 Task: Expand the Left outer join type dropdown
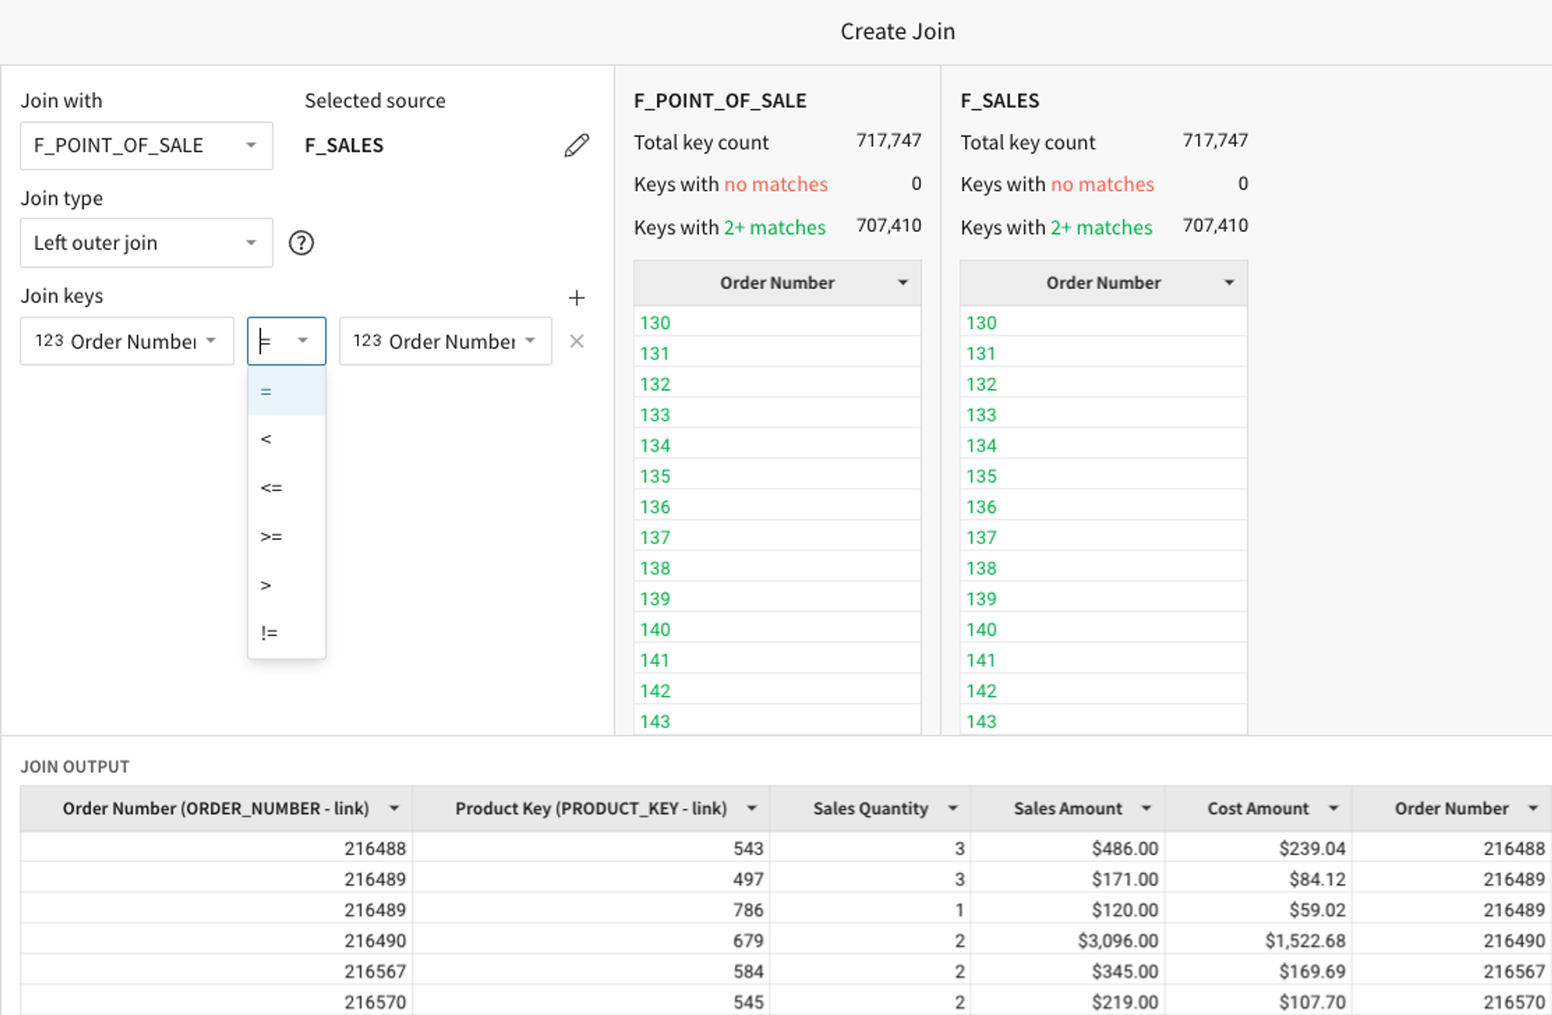click(x=147, y=243)
